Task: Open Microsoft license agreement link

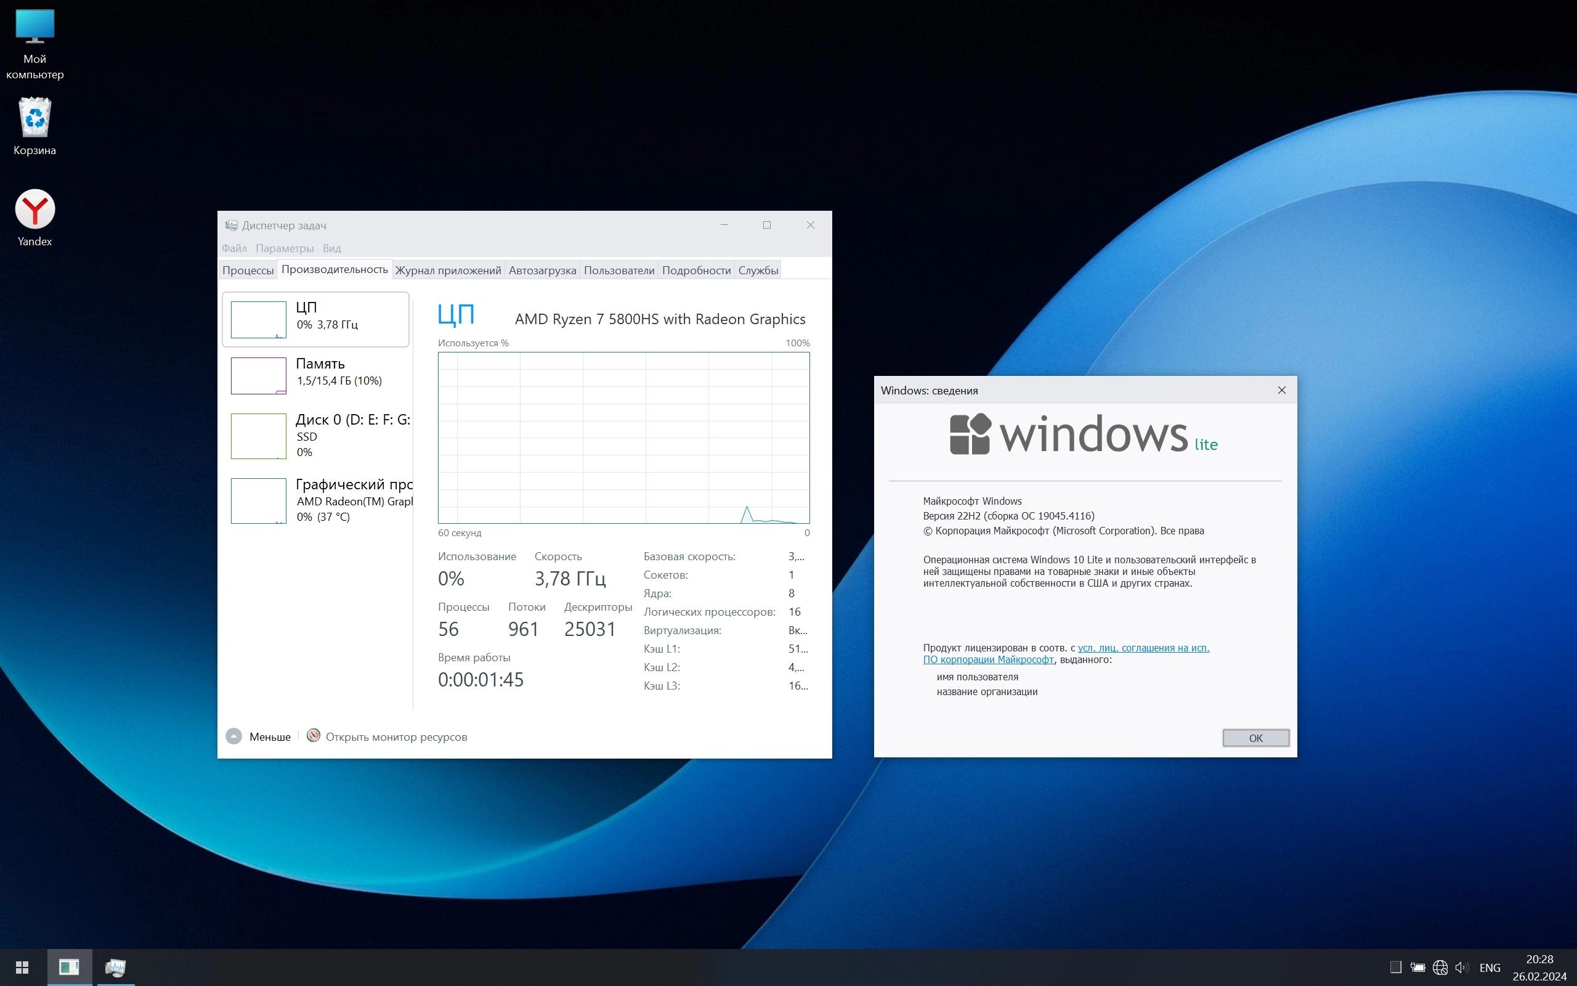Action: tap(1142, 648)
